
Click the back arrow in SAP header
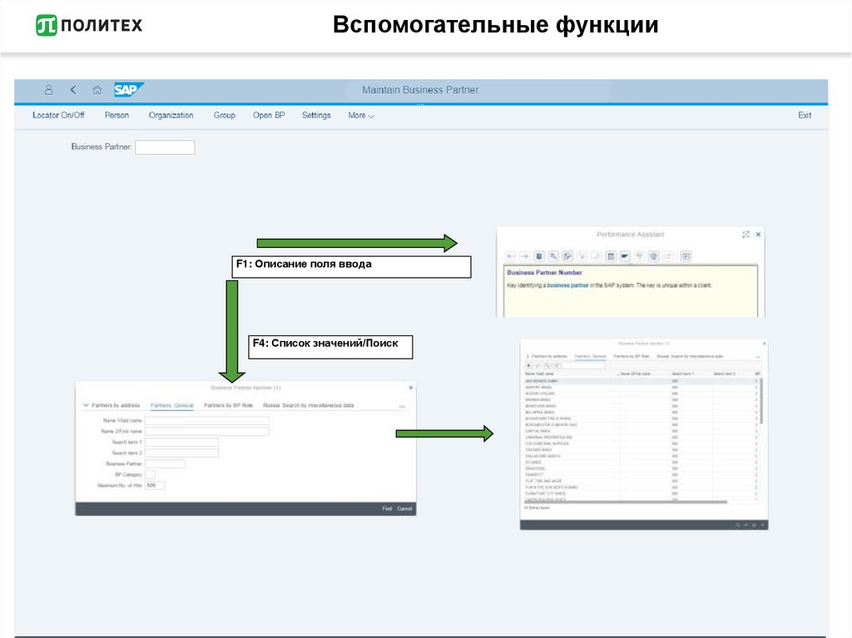coord(73,90)
